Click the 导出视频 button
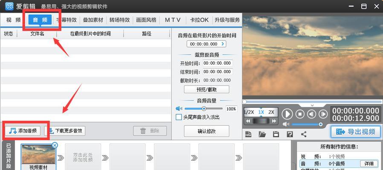Screen dimensions: 383x170 356,132
